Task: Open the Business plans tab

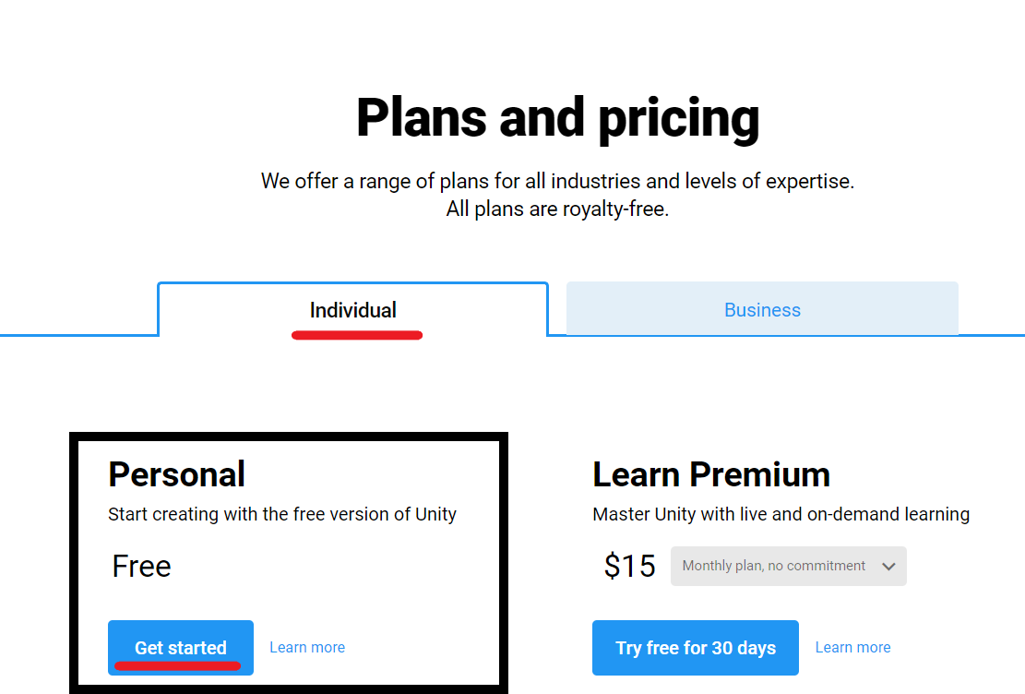Action: click(x=762, y=310)
